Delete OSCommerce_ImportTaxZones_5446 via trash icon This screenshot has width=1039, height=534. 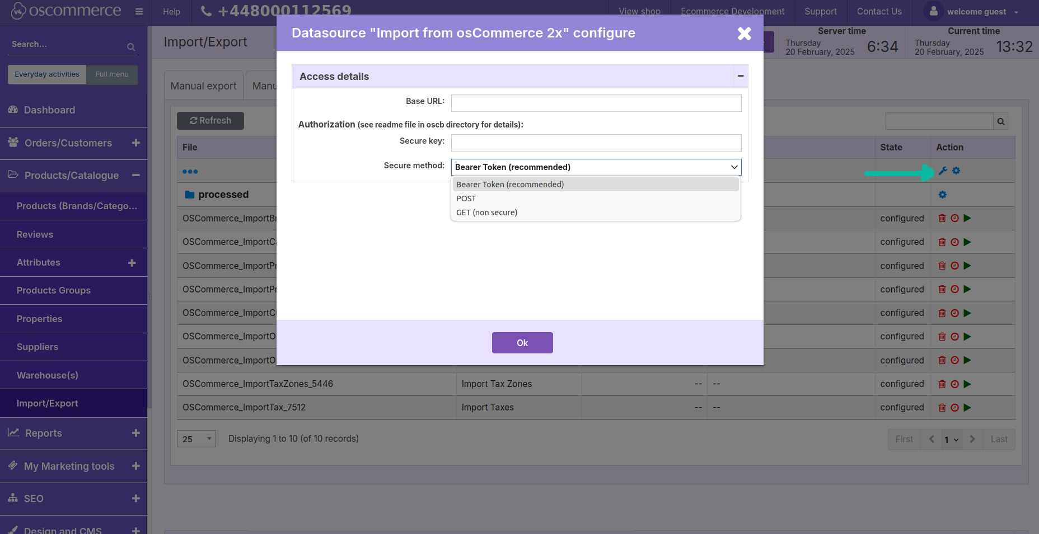click(942, 384)
